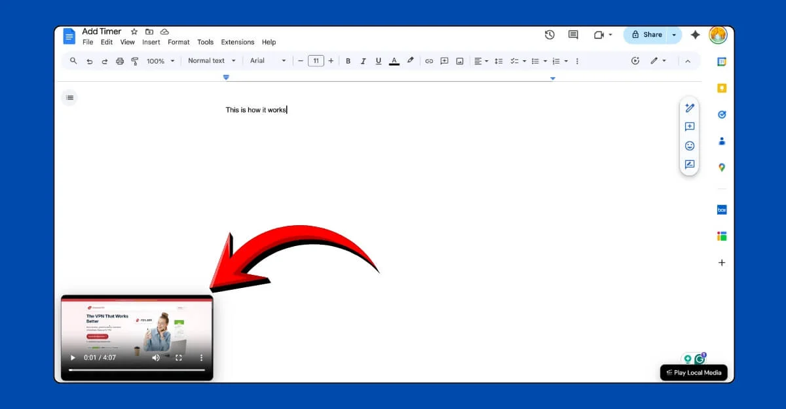Toggle underline formatting
786x409 pixels.
tap(378, 61)
